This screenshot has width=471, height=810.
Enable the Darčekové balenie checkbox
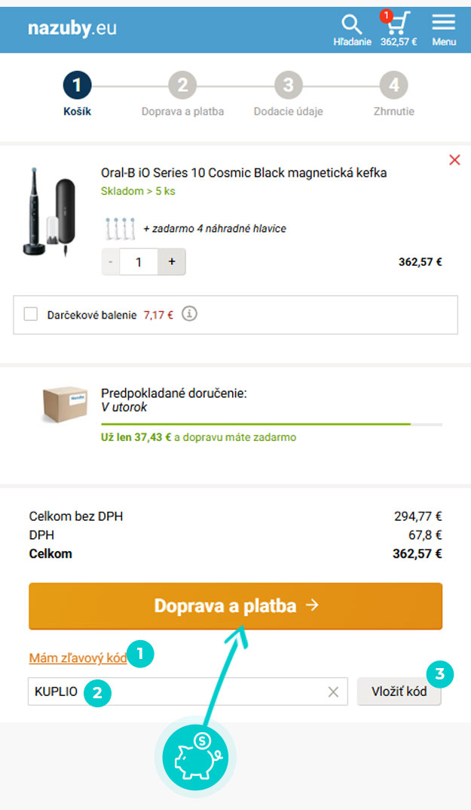[x=31, y=313]
